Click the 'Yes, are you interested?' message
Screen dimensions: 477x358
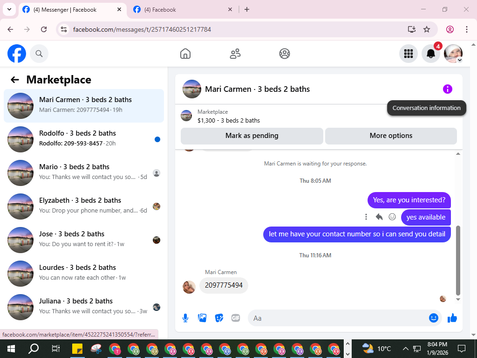pos(409,200)
